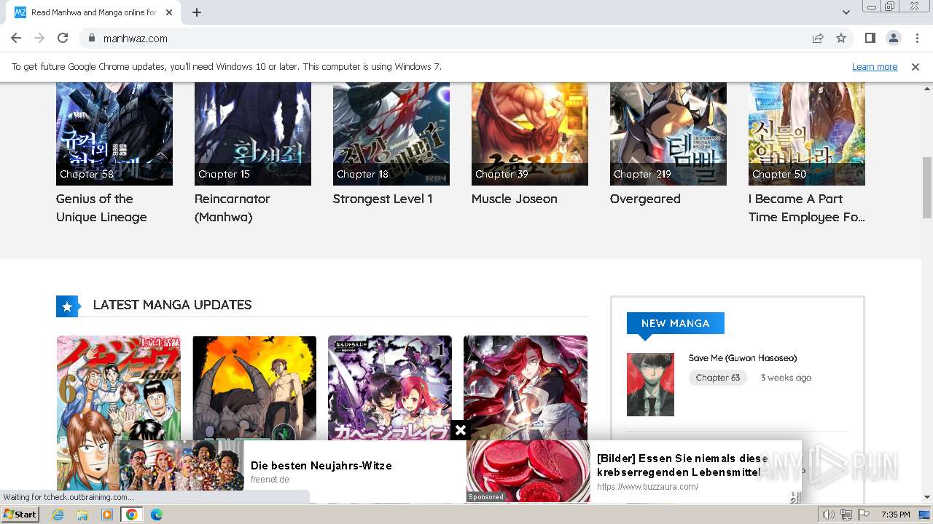Open Chapter 63 of Save Me
The image size is (933, 524).
pyautogui.click(x=718, y=378)
